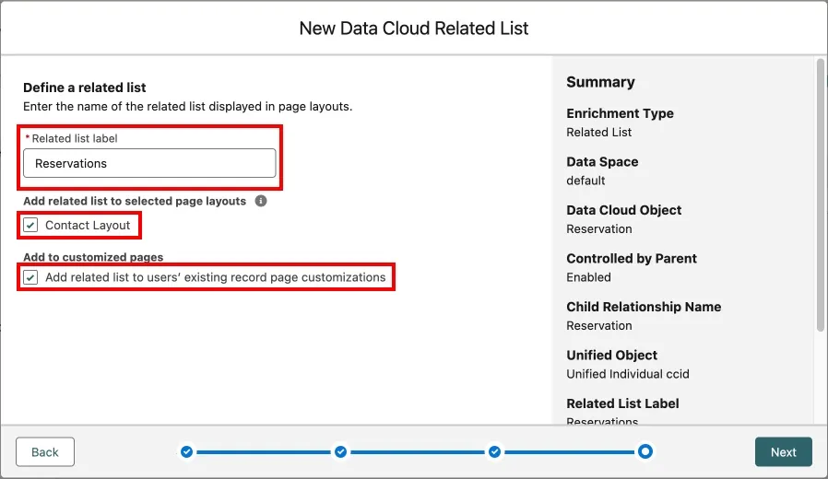Click the current fourth progress step indicator
The height and width of the screenshot is (479, 828).
click(645, 451)
